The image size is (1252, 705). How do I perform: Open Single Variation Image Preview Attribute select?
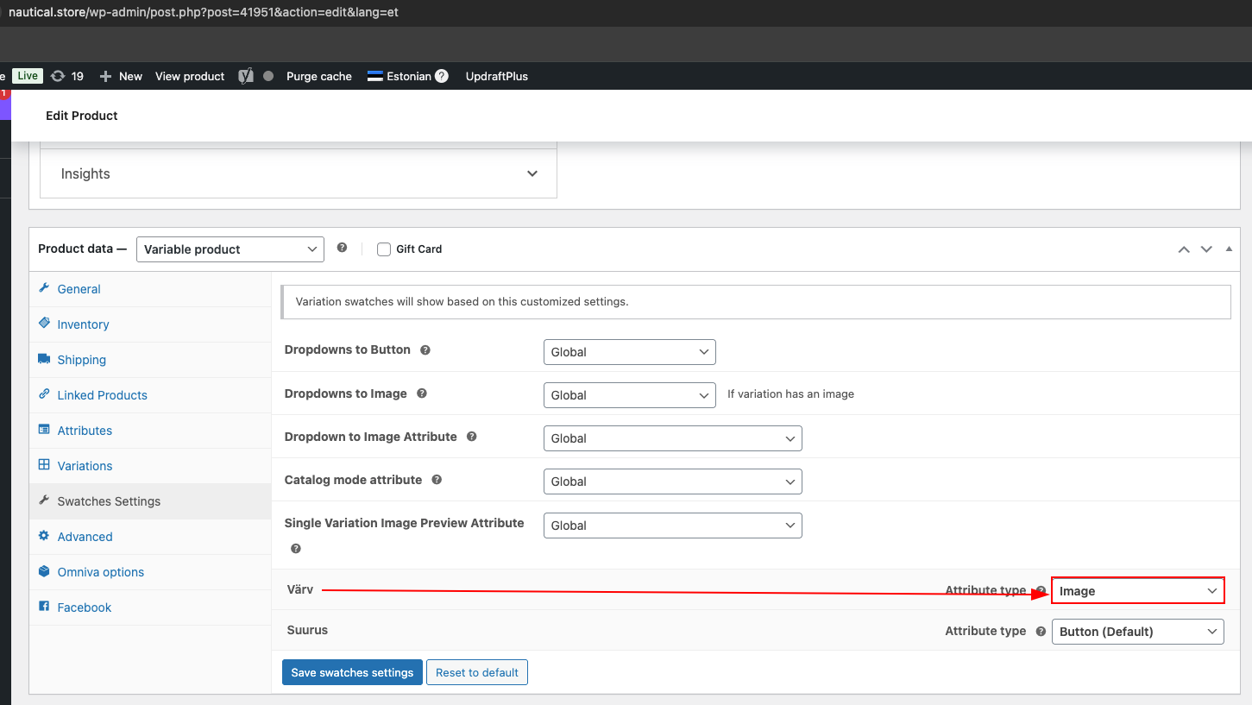click(673, 526)
